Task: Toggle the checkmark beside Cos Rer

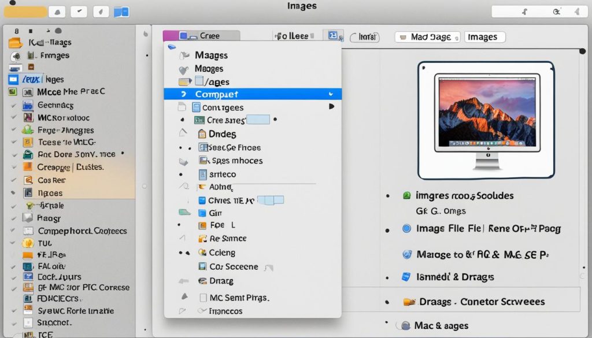Action: click(14, 180)
